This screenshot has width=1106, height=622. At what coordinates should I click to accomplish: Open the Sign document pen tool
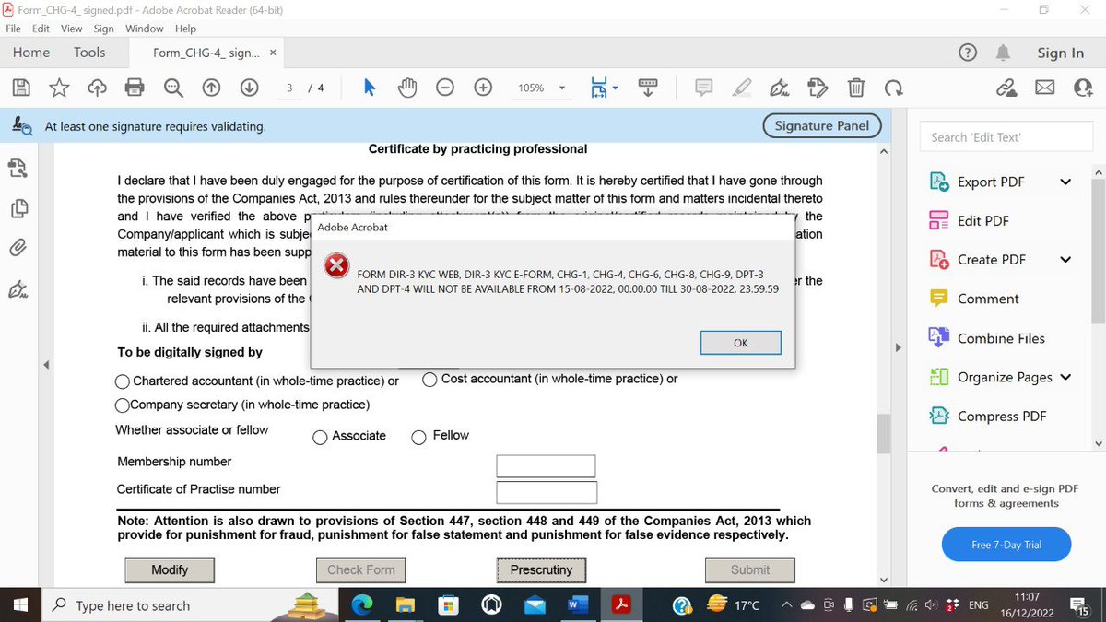(780, 88)
